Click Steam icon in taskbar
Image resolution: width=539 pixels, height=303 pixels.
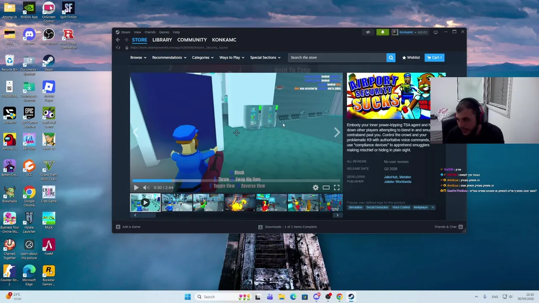[351, 297]
